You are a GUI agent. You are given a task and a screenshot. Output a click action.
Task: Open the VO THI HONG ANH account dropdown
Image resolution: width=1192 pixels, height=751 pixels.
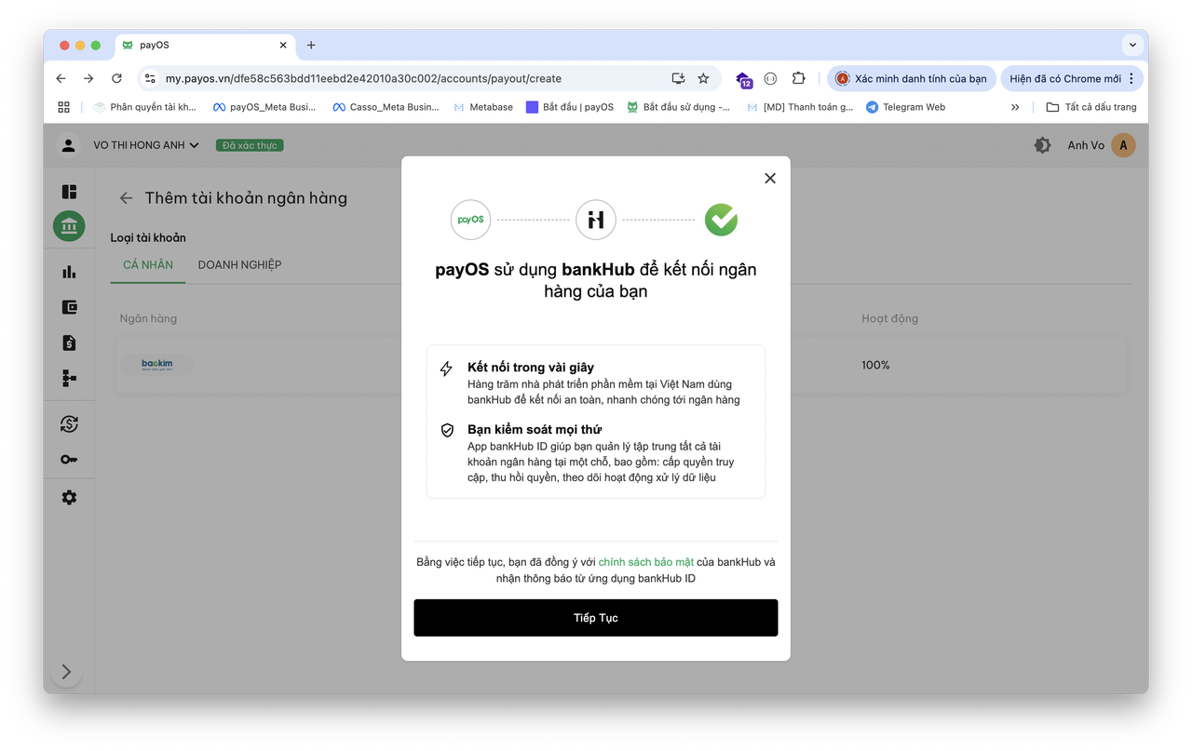tap(146, 145)
